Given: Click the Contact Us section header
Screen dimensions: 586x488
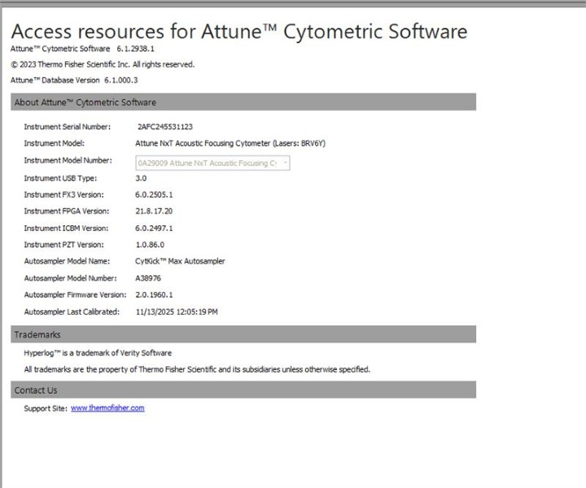Looking at the screenshot, I should (36, 390).
